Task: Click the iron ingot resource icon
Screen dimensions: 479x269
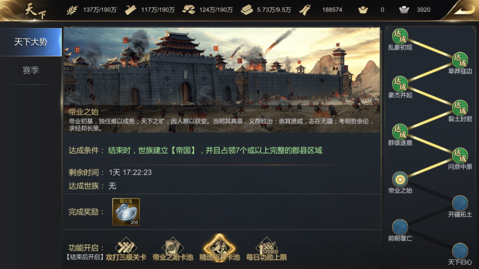Action: click(x=247, y=10)
